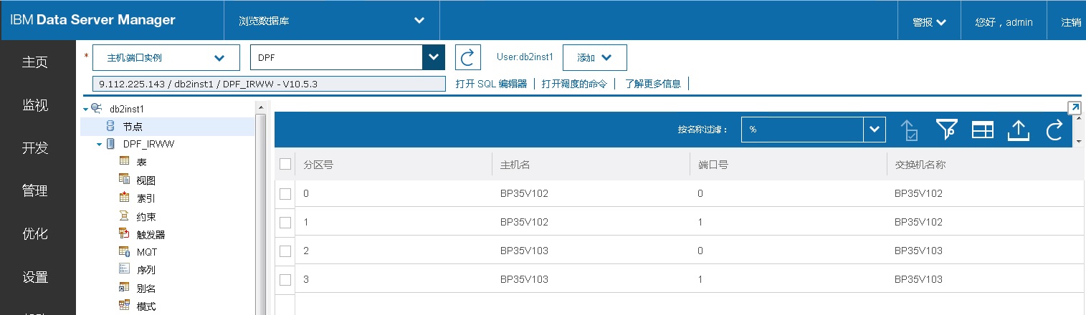Click the tree panel scroll up arrow
This screenshot has height=315, width=1086.
[261, 107]
